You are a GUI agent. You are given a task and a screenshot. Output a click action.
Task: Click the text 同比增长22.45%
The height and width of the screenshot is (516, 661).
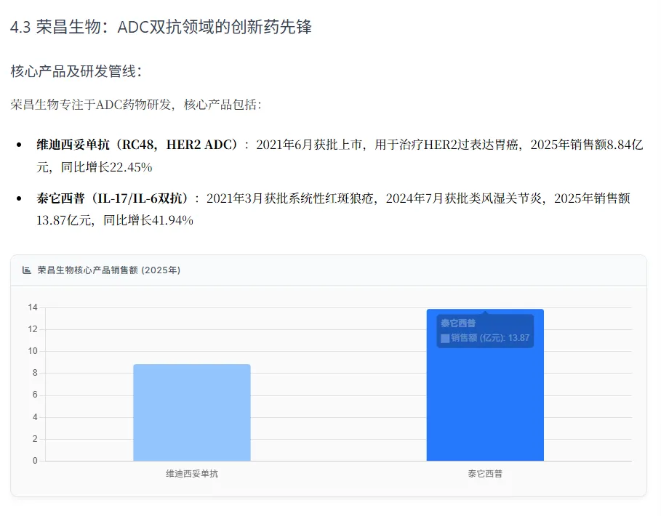pos(107,167)
